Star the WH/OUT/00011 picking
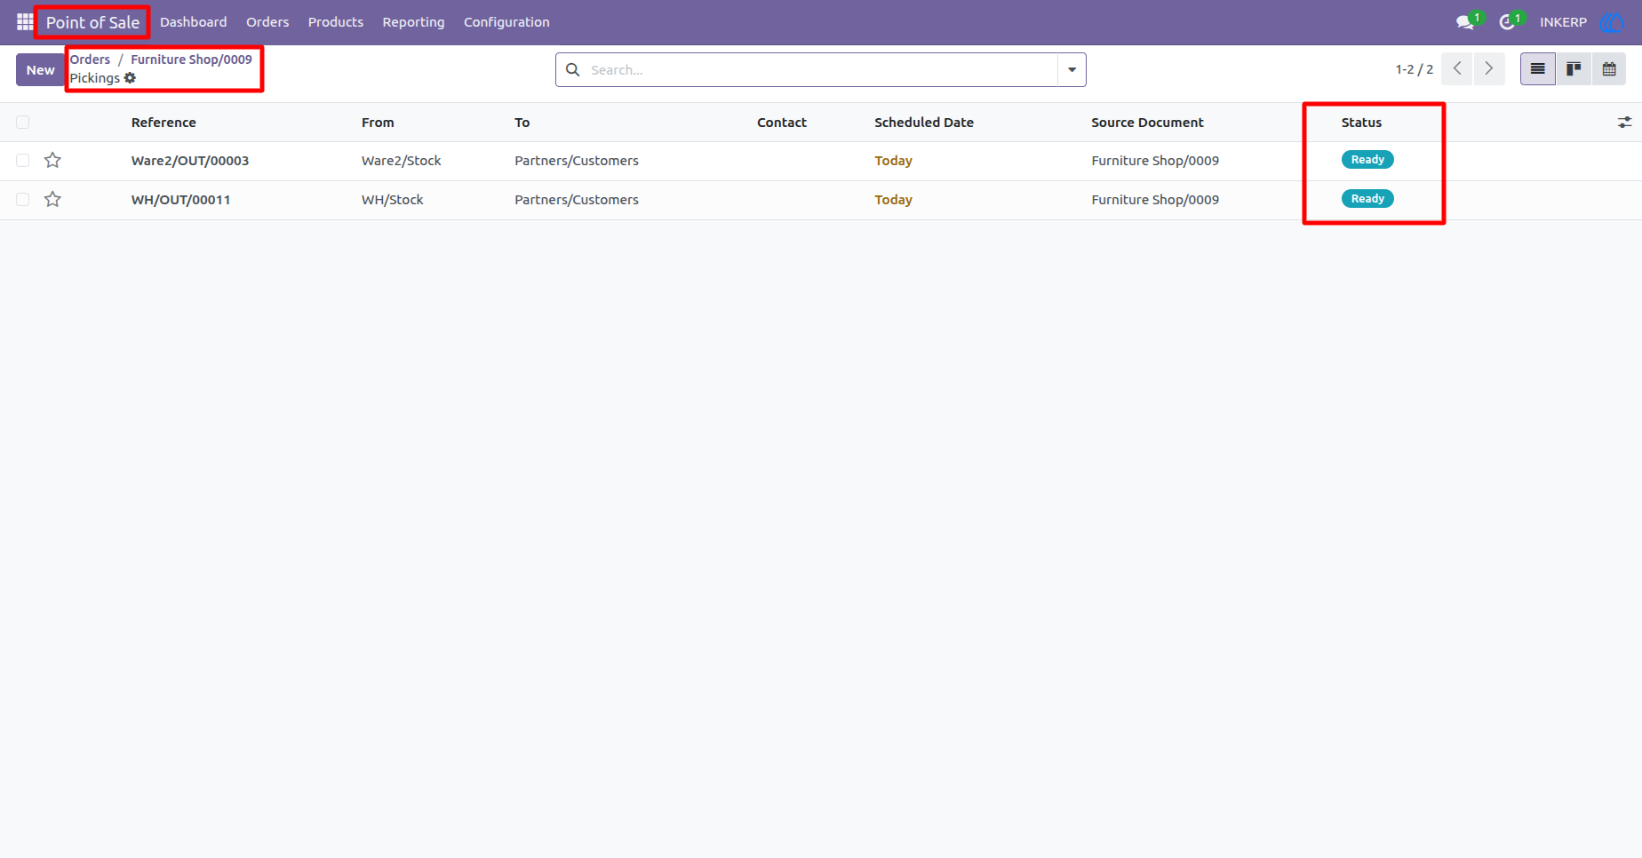 point(53,199)
